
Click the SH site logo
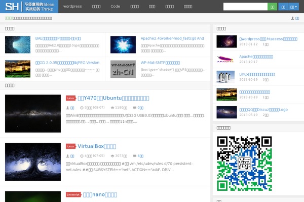pos(29,7)
